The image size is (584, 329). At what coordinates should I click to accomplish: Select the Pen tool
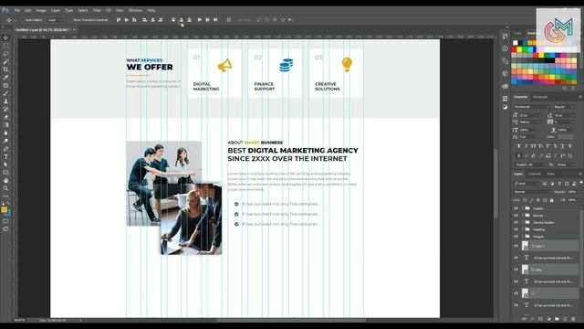pos(5,149)
